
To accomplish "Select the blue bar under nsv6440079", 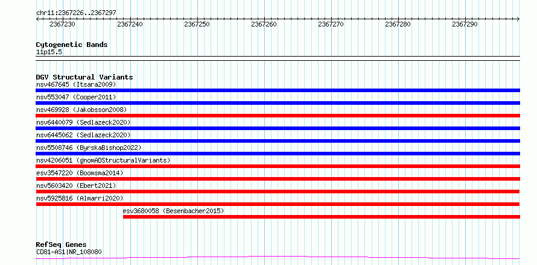I will point(278,128).
